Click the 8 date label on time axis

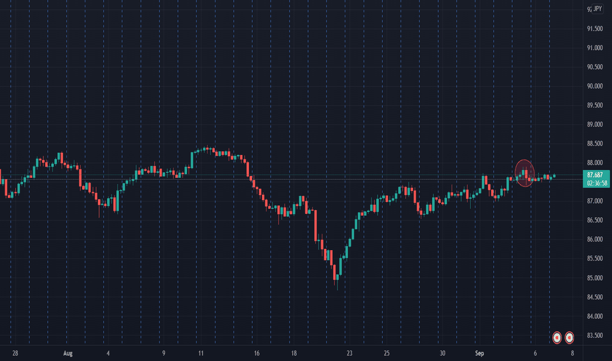[572, 353]
